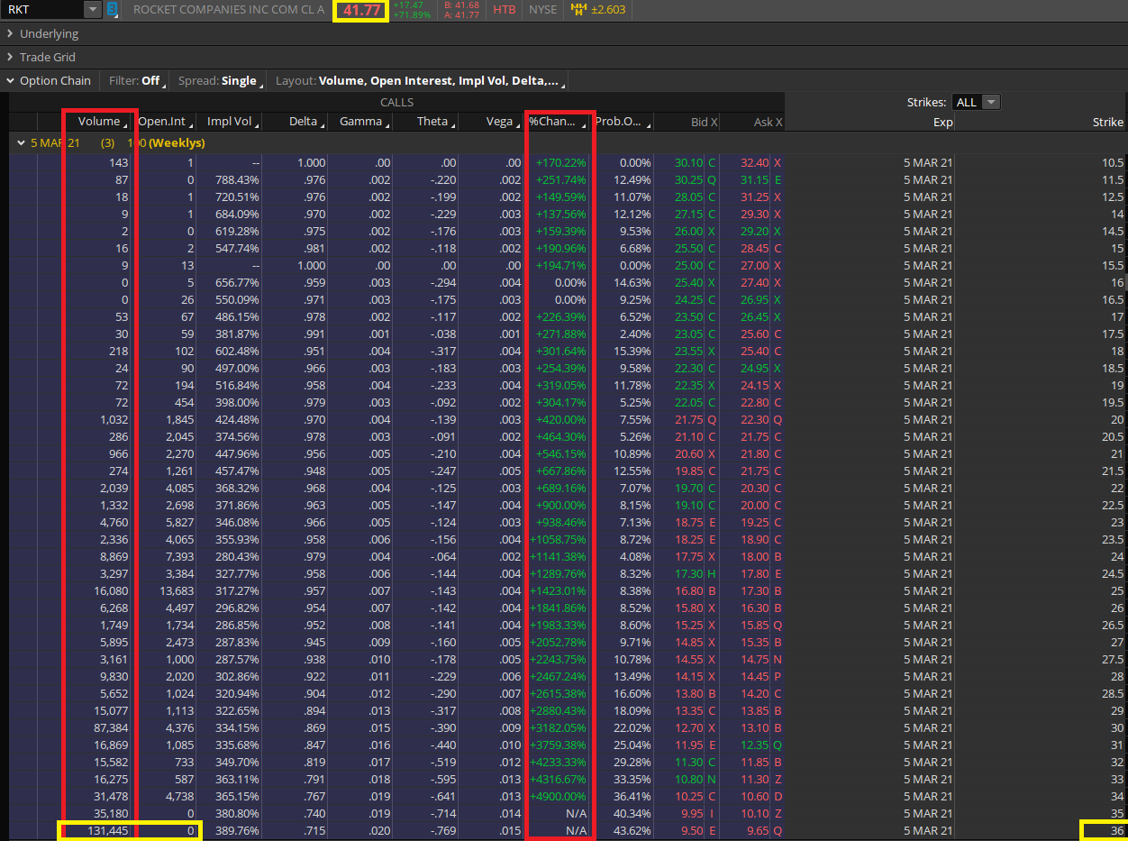Viewport: 1128px width, 841px height.
Task: Open the Layout selector dropdown
Action: 420,80
